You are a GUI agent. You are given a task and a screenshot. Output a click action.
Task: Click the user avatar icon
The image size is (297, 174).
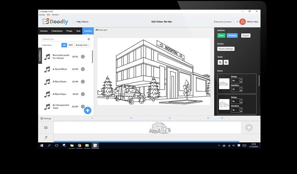(x=242, y=22)
